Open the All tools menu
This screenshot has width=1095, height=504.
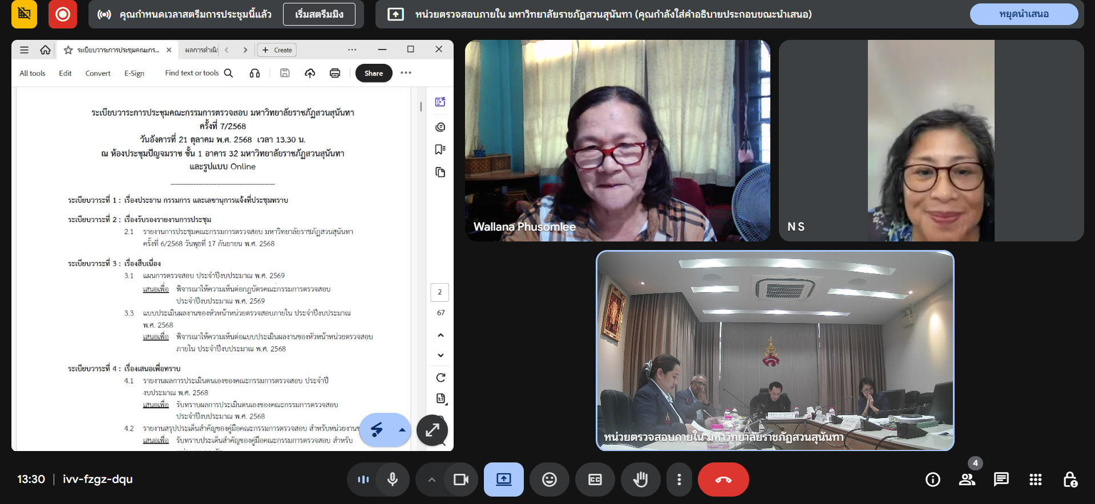point(33,73)
